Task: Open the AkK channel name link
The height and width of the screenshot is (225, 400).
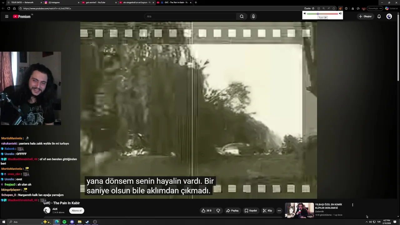Action: 55,209
